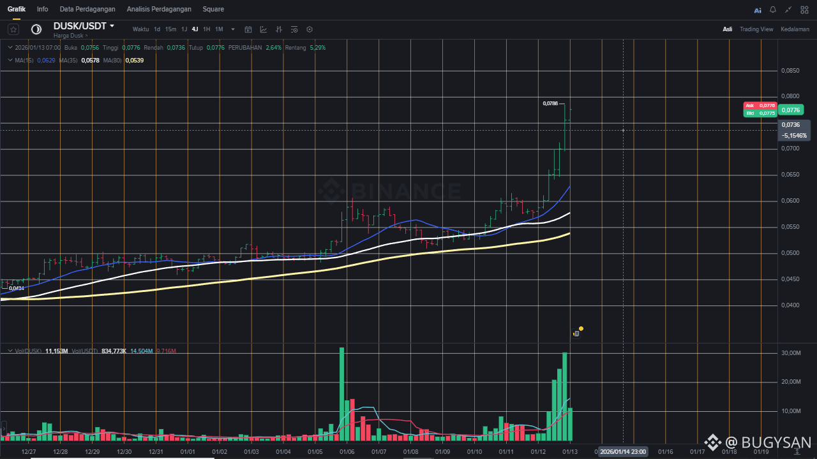Open the chart display settings list icon
Viewport: 817px width, 459px height.
tap(294, 29)
